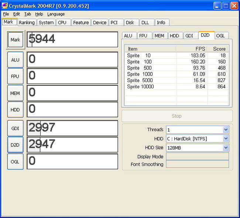Screen dimensions: 240x218
Task: Close the CrystalMark window
Action: (x=234, y=6)
